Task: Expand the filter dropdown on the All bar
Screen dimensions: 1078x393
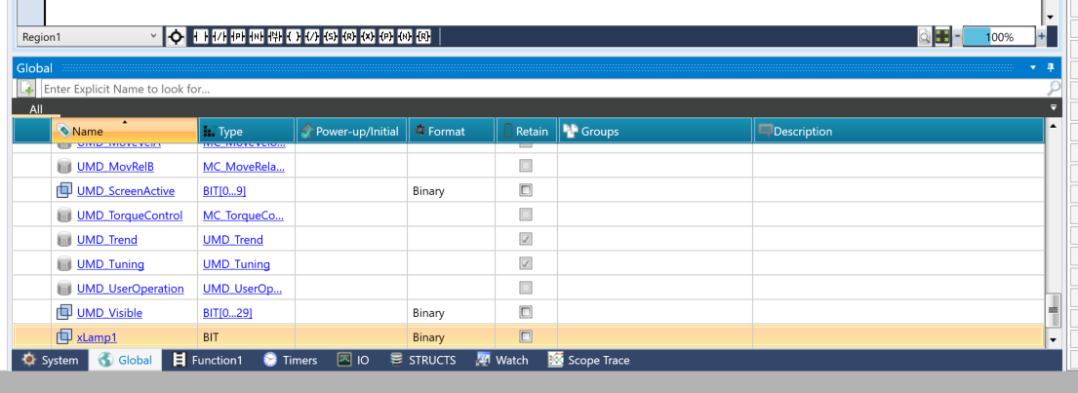Action: click(x=1053, y=108)
